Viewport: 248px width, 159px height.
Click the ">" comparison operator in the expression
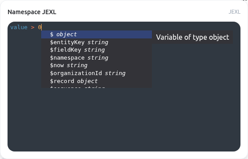coord(33,27)
